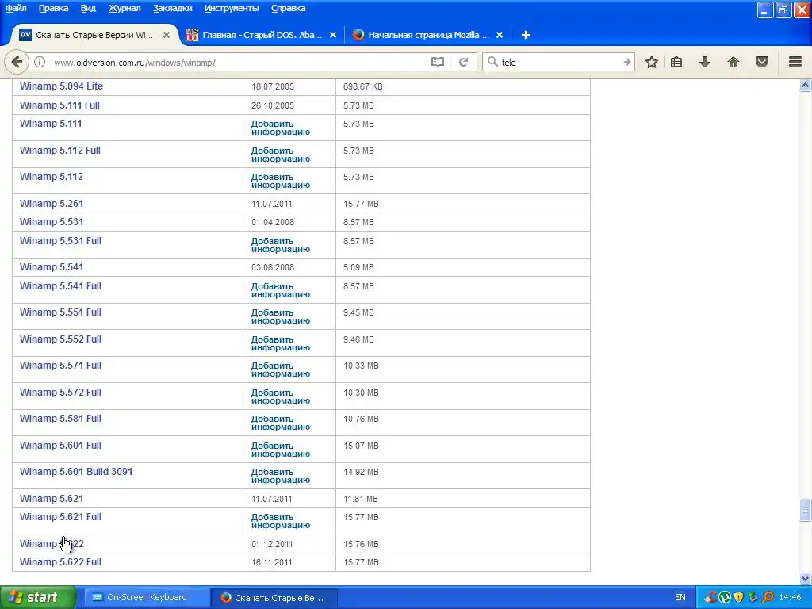Click the 14:46 system clock
The height and width of the screenshot is (609, 812).
791,597
